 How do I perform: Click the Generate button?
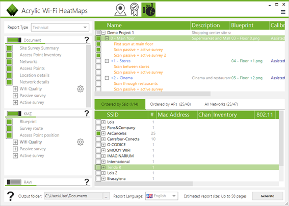click(268, 196)
